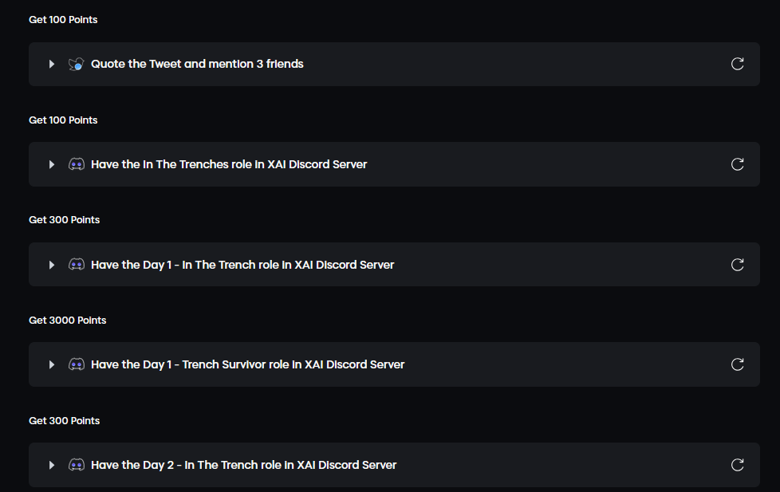Expand Day 1 - In The Trench arrow
This screenshot has height=492, width=780.
tap(52, 265)
